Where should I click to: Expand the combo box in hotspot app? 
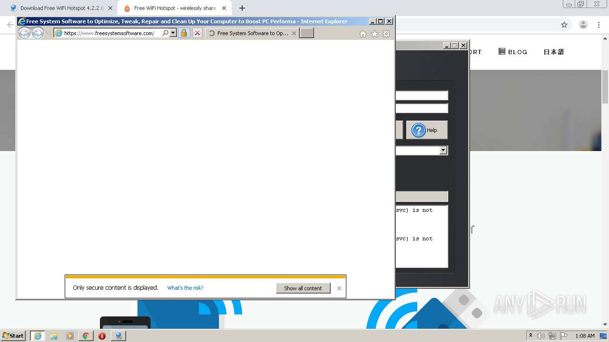tap(443, 150)
